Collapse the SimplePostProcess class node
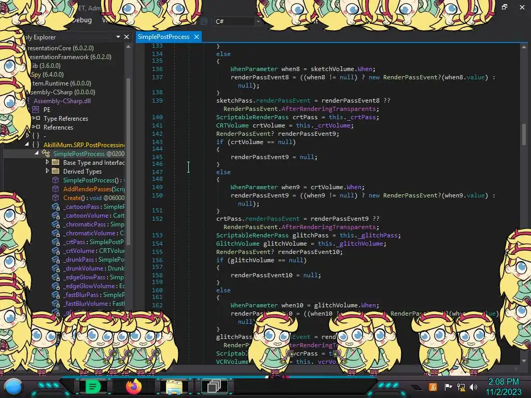 coord(37,153)
